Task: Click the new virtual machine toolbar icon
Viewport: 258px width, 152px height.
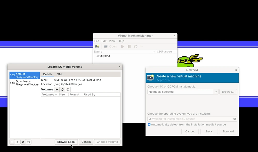Action: click(97, 47)
